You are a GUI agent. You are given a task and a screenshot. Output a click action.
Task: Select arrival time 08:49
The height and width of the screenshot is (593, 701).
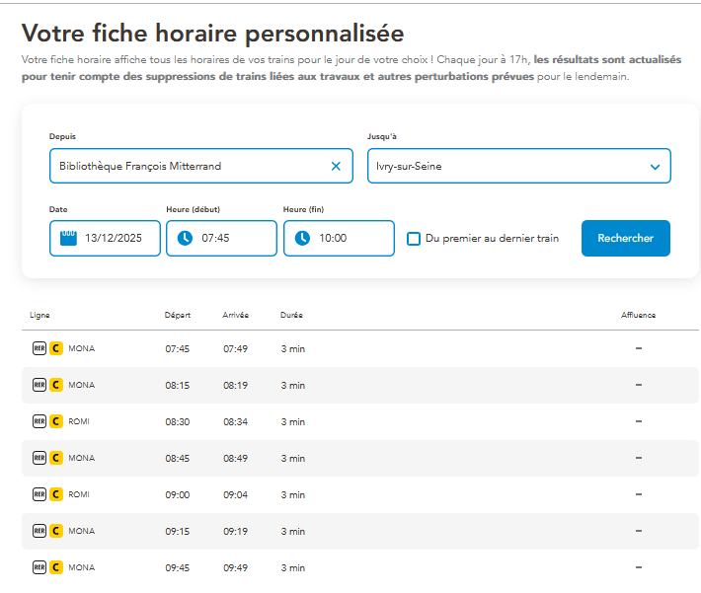(x=236, y=459)
